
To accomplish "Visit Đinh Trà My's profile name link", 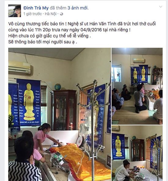I will point(36,8).
